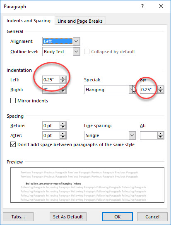Increase After spacing with up arrow
Image resolution: width=171 pixels, height=225 pixels.
click(63, 134)
